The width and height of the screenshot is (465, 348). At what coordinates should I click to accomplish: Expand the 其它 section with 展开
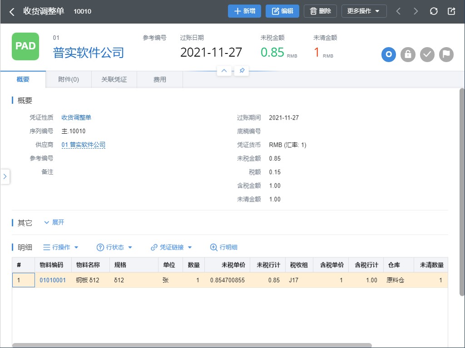point(54,222)
